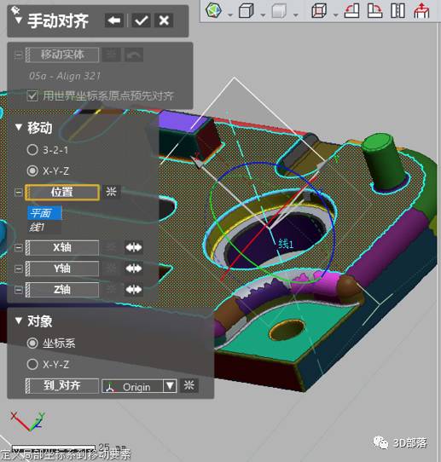Select the 3-2-1 move option
The image size is (441, 462).
32,150
